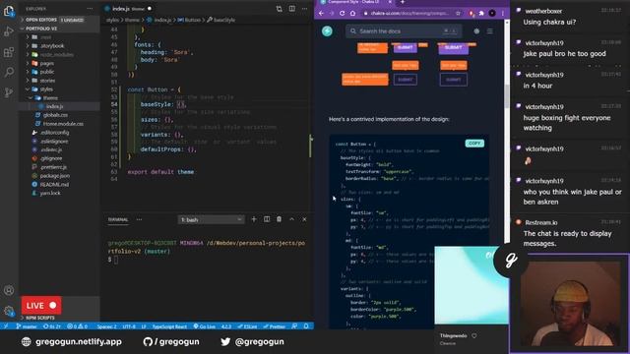The height and width of the screenshot is (354, 630).
Task: Open the Explorer view in activity bar
Action: pyautogui.click(x=9, y=11)
